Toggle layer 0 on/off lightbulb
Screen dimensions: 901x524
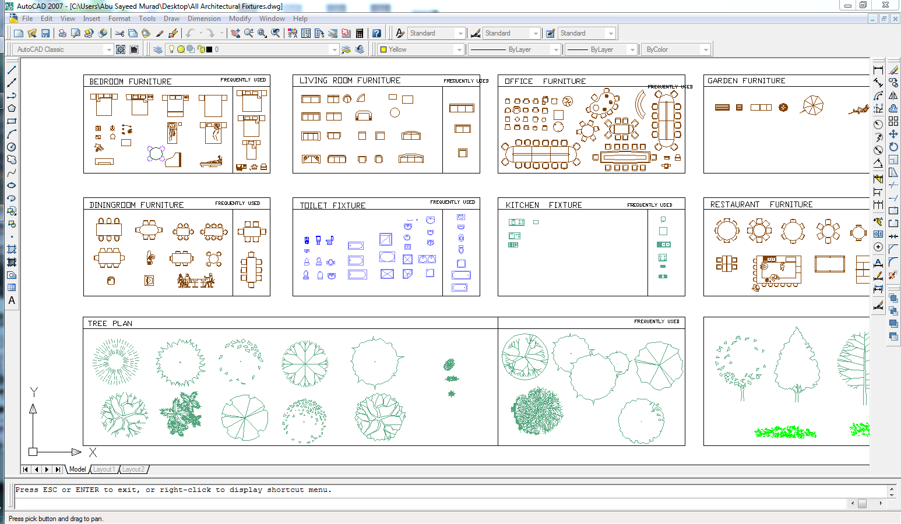click(172, 49)
